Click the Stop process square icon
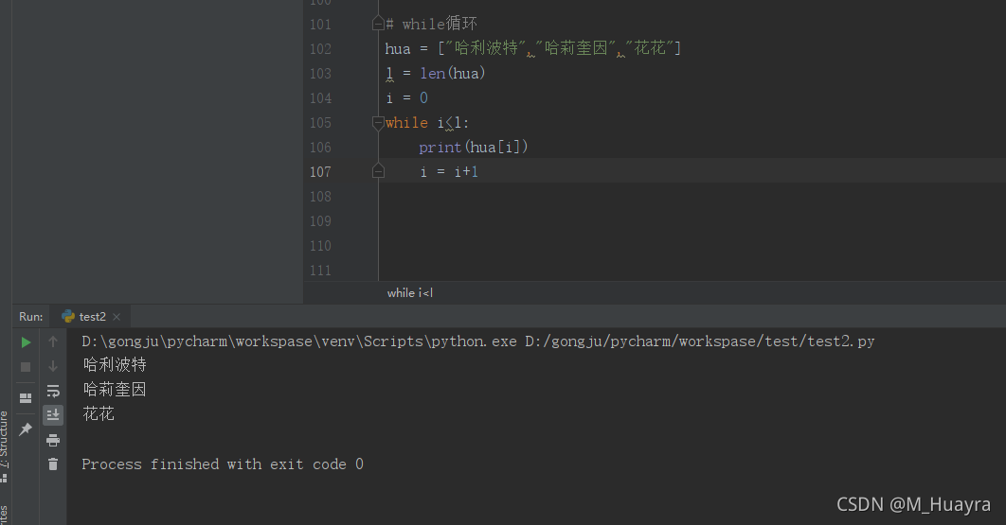1006x525 pixels. coord(26,366)
